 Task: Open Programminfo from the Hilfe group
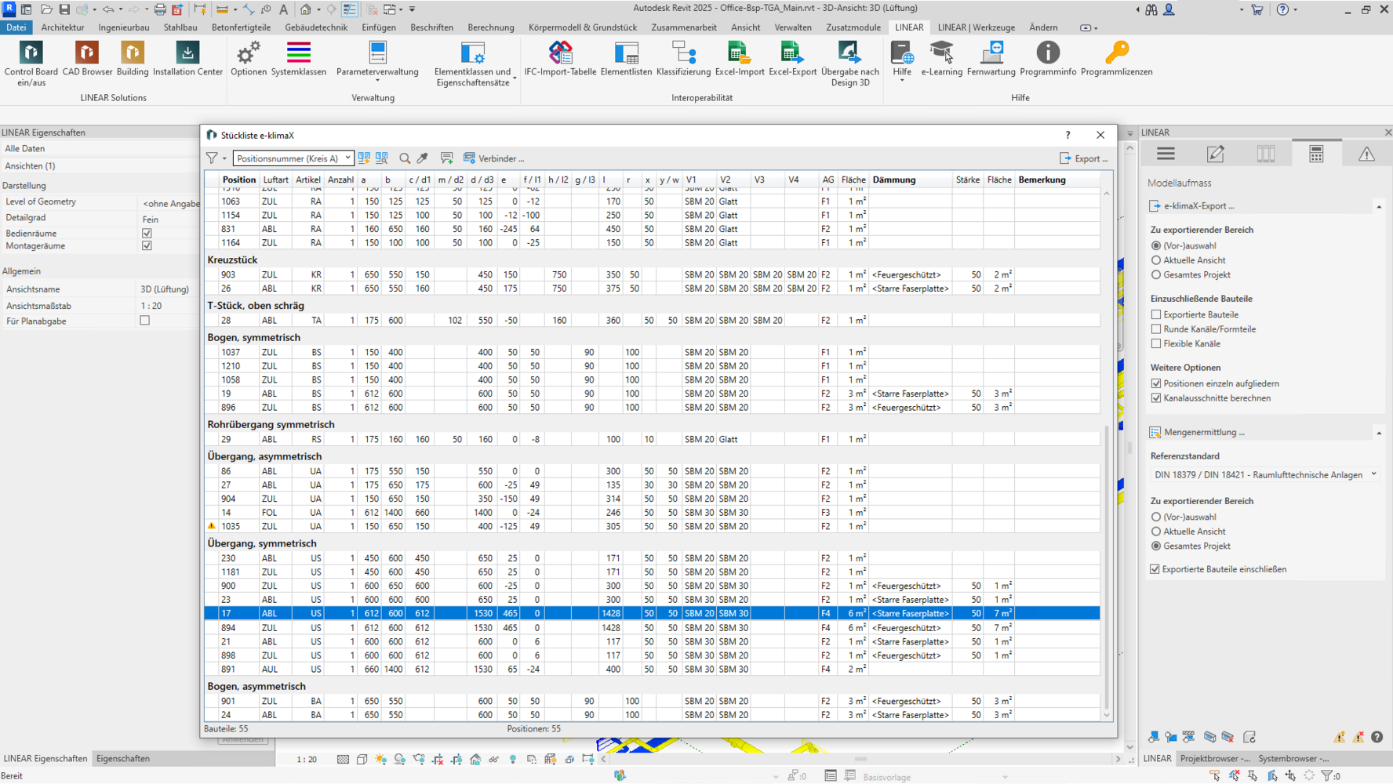(x=1047, y=60)
